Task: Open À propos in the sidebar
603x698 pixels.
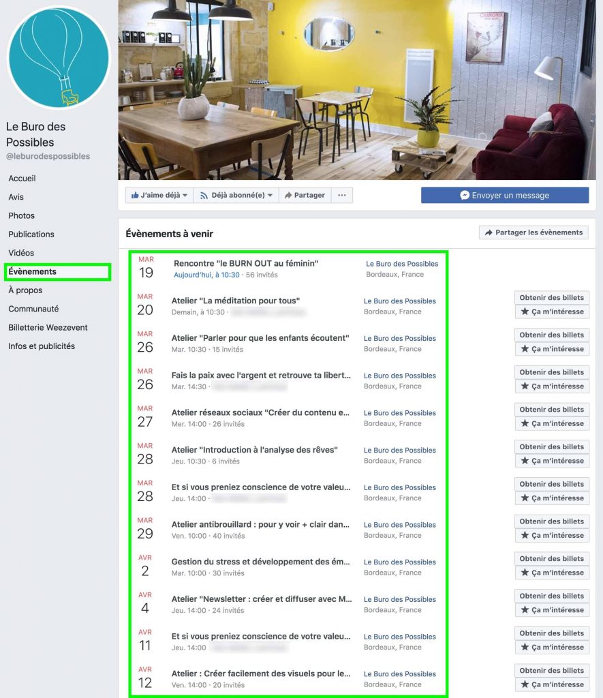Action: click(x=25, y=290)
